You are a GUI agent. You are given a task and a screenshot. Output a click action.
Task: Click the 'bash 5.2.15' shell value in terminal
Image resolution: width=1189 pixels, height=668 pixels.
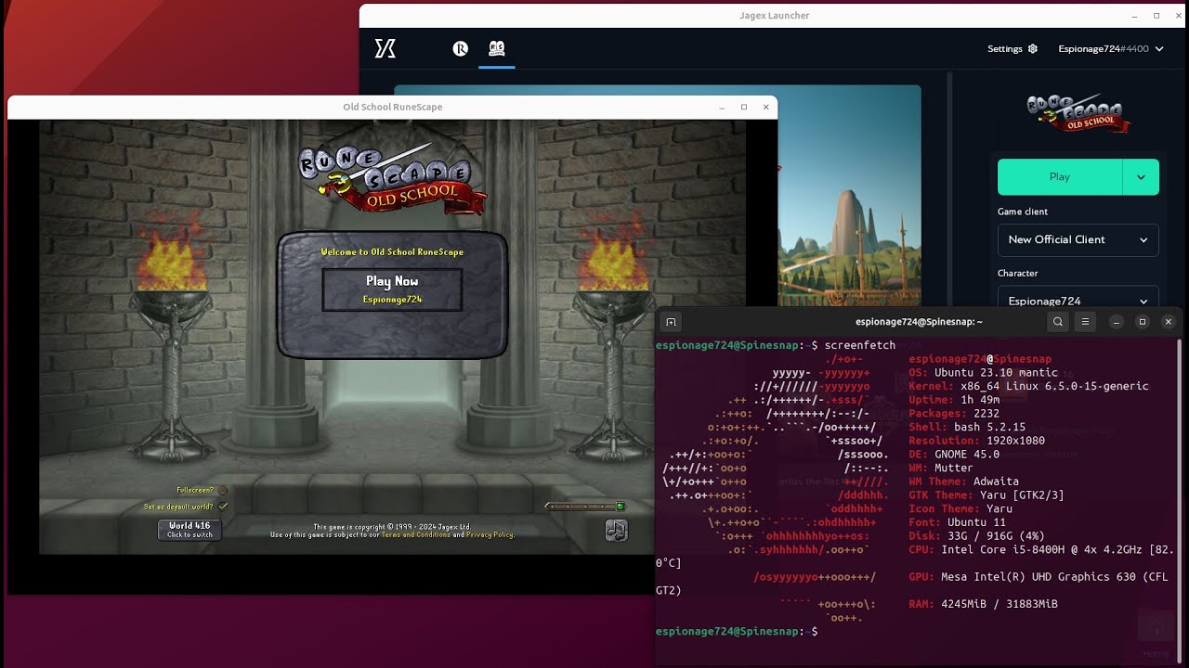coord(990,428)
